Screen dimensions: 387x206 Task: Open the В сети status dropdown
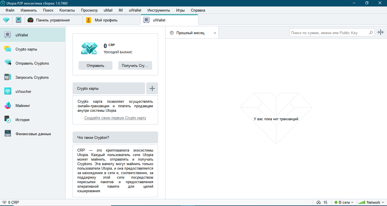[344, 202]
